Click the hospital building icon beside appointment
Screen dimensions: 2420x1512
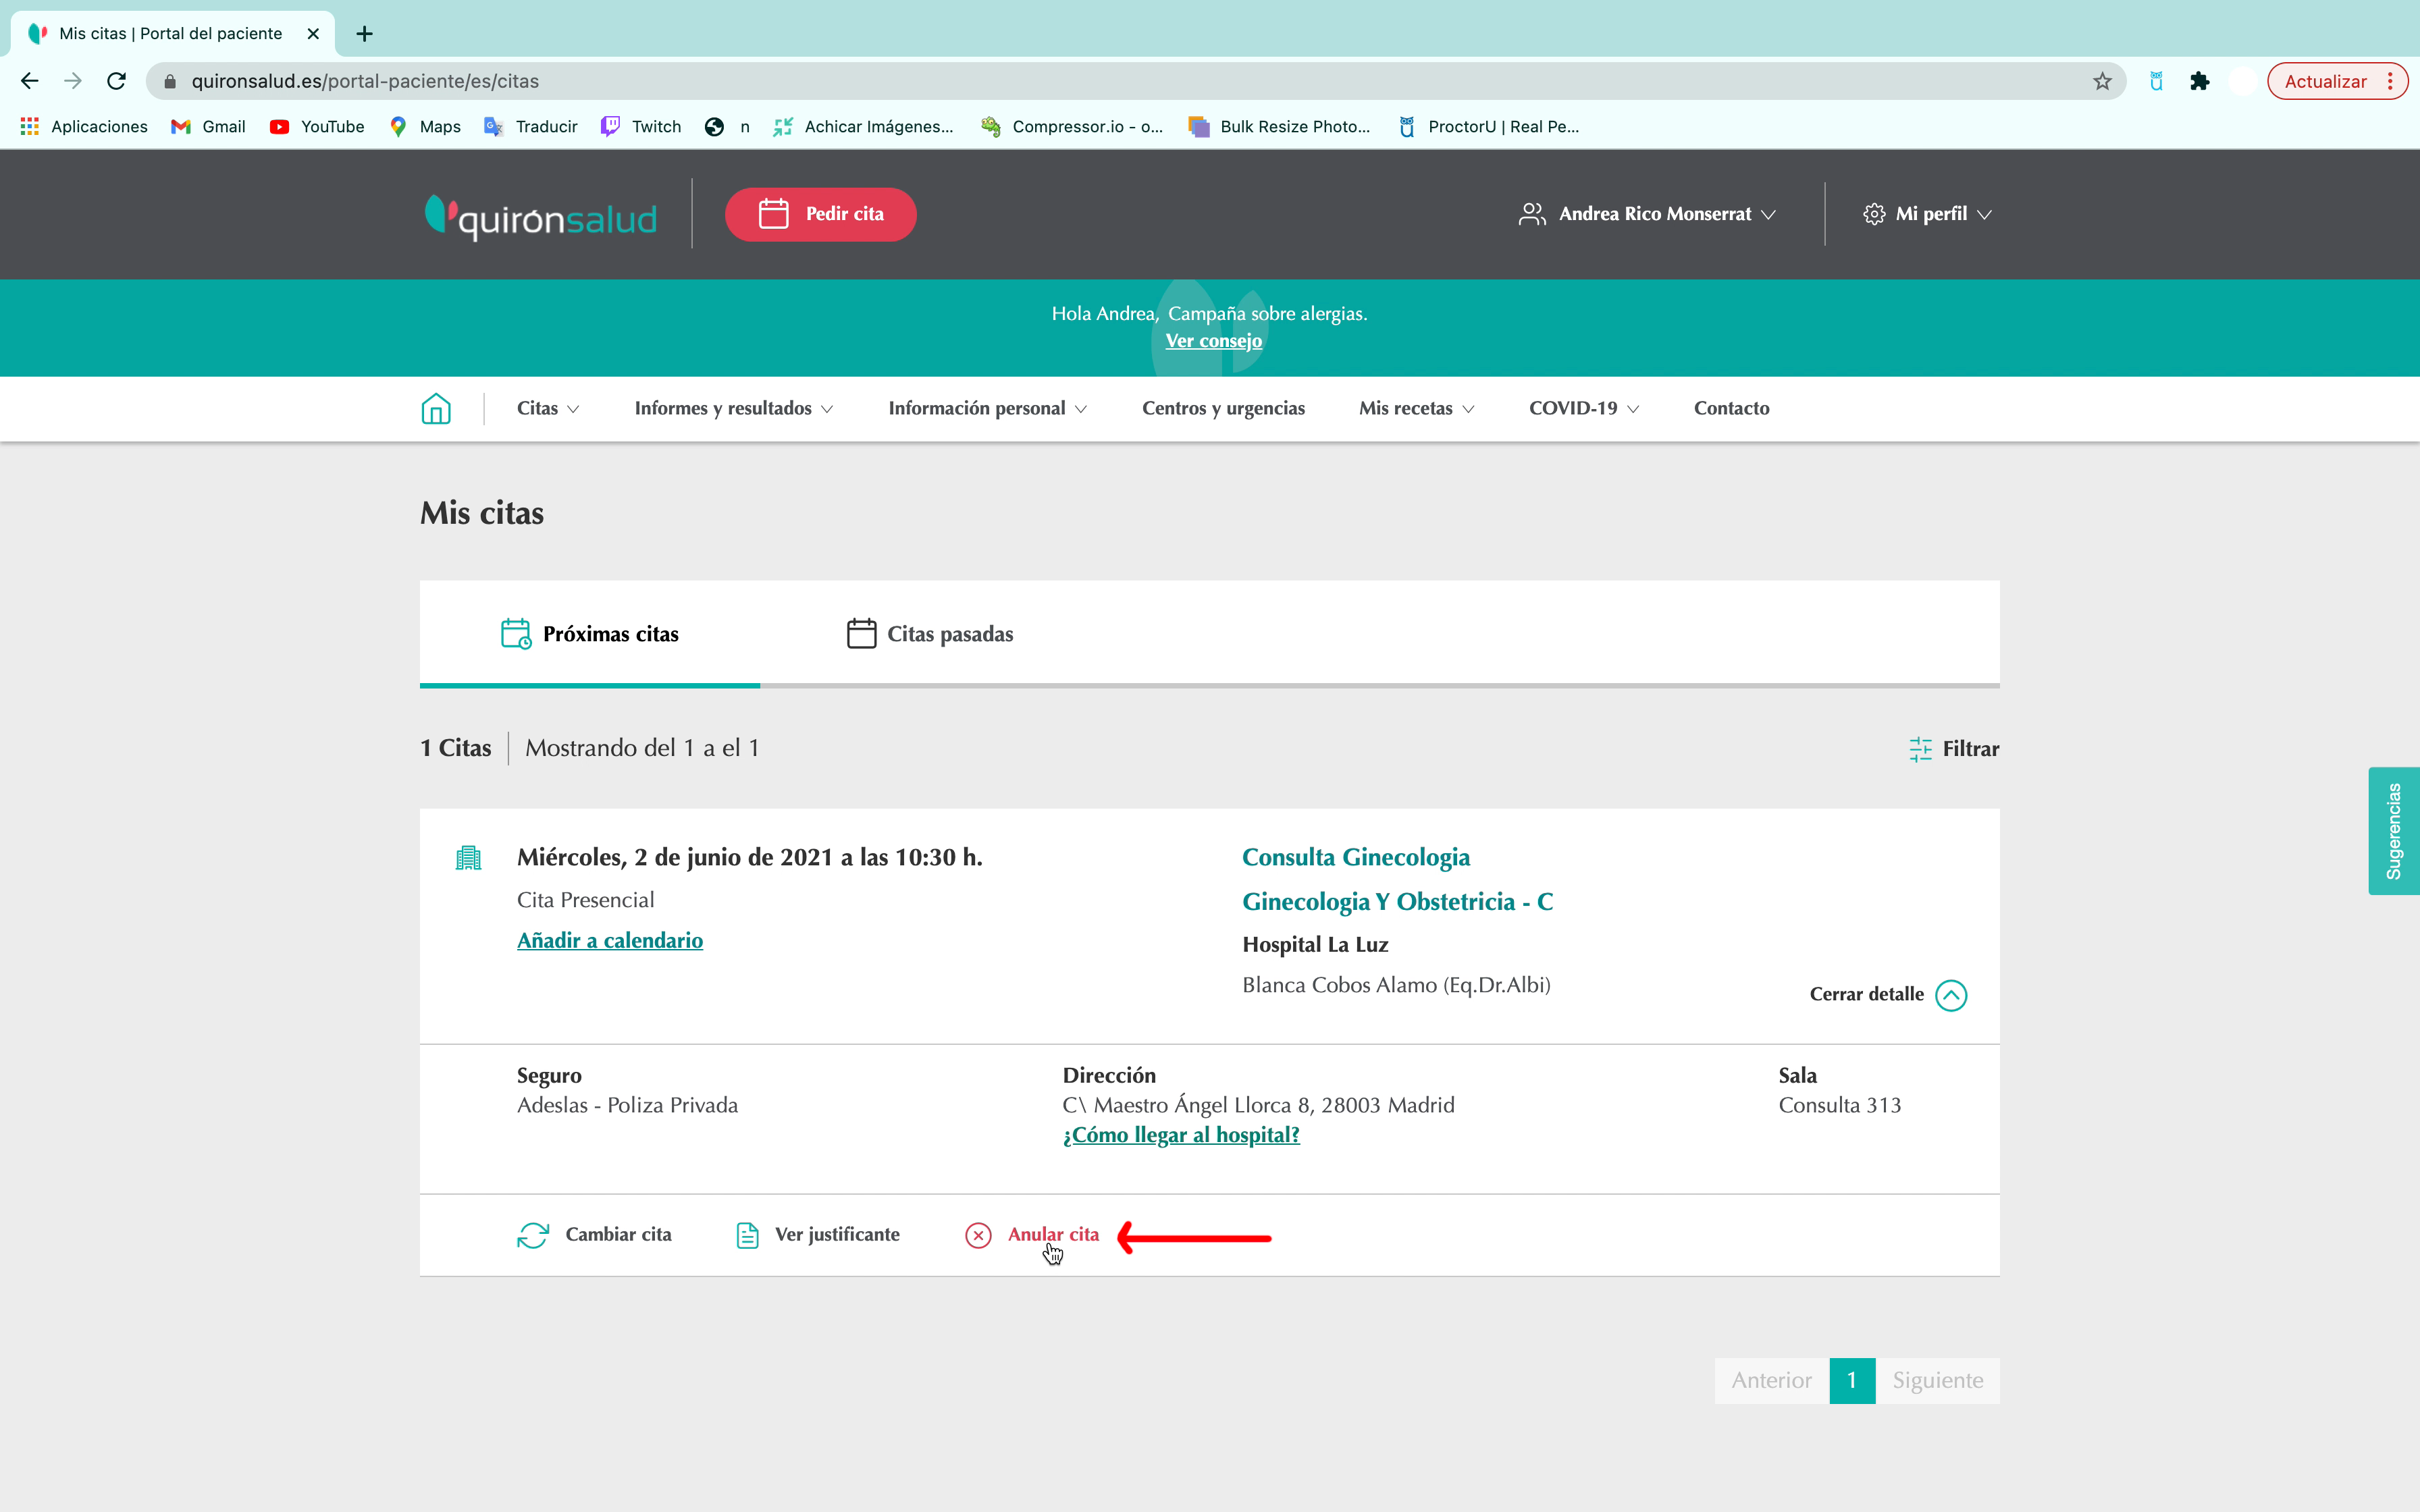point(468,858)
